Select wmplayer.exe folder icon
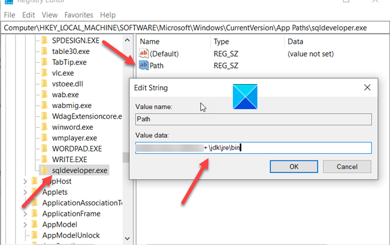Image resolution: width=390 pixels, height=245 pixels. pyautogui.click(x=45, y=138)
